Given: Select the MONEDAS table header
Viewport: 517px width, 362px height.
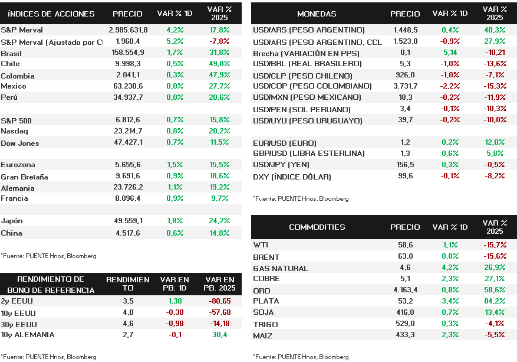Looking at the screenshot, I should 317,14.
